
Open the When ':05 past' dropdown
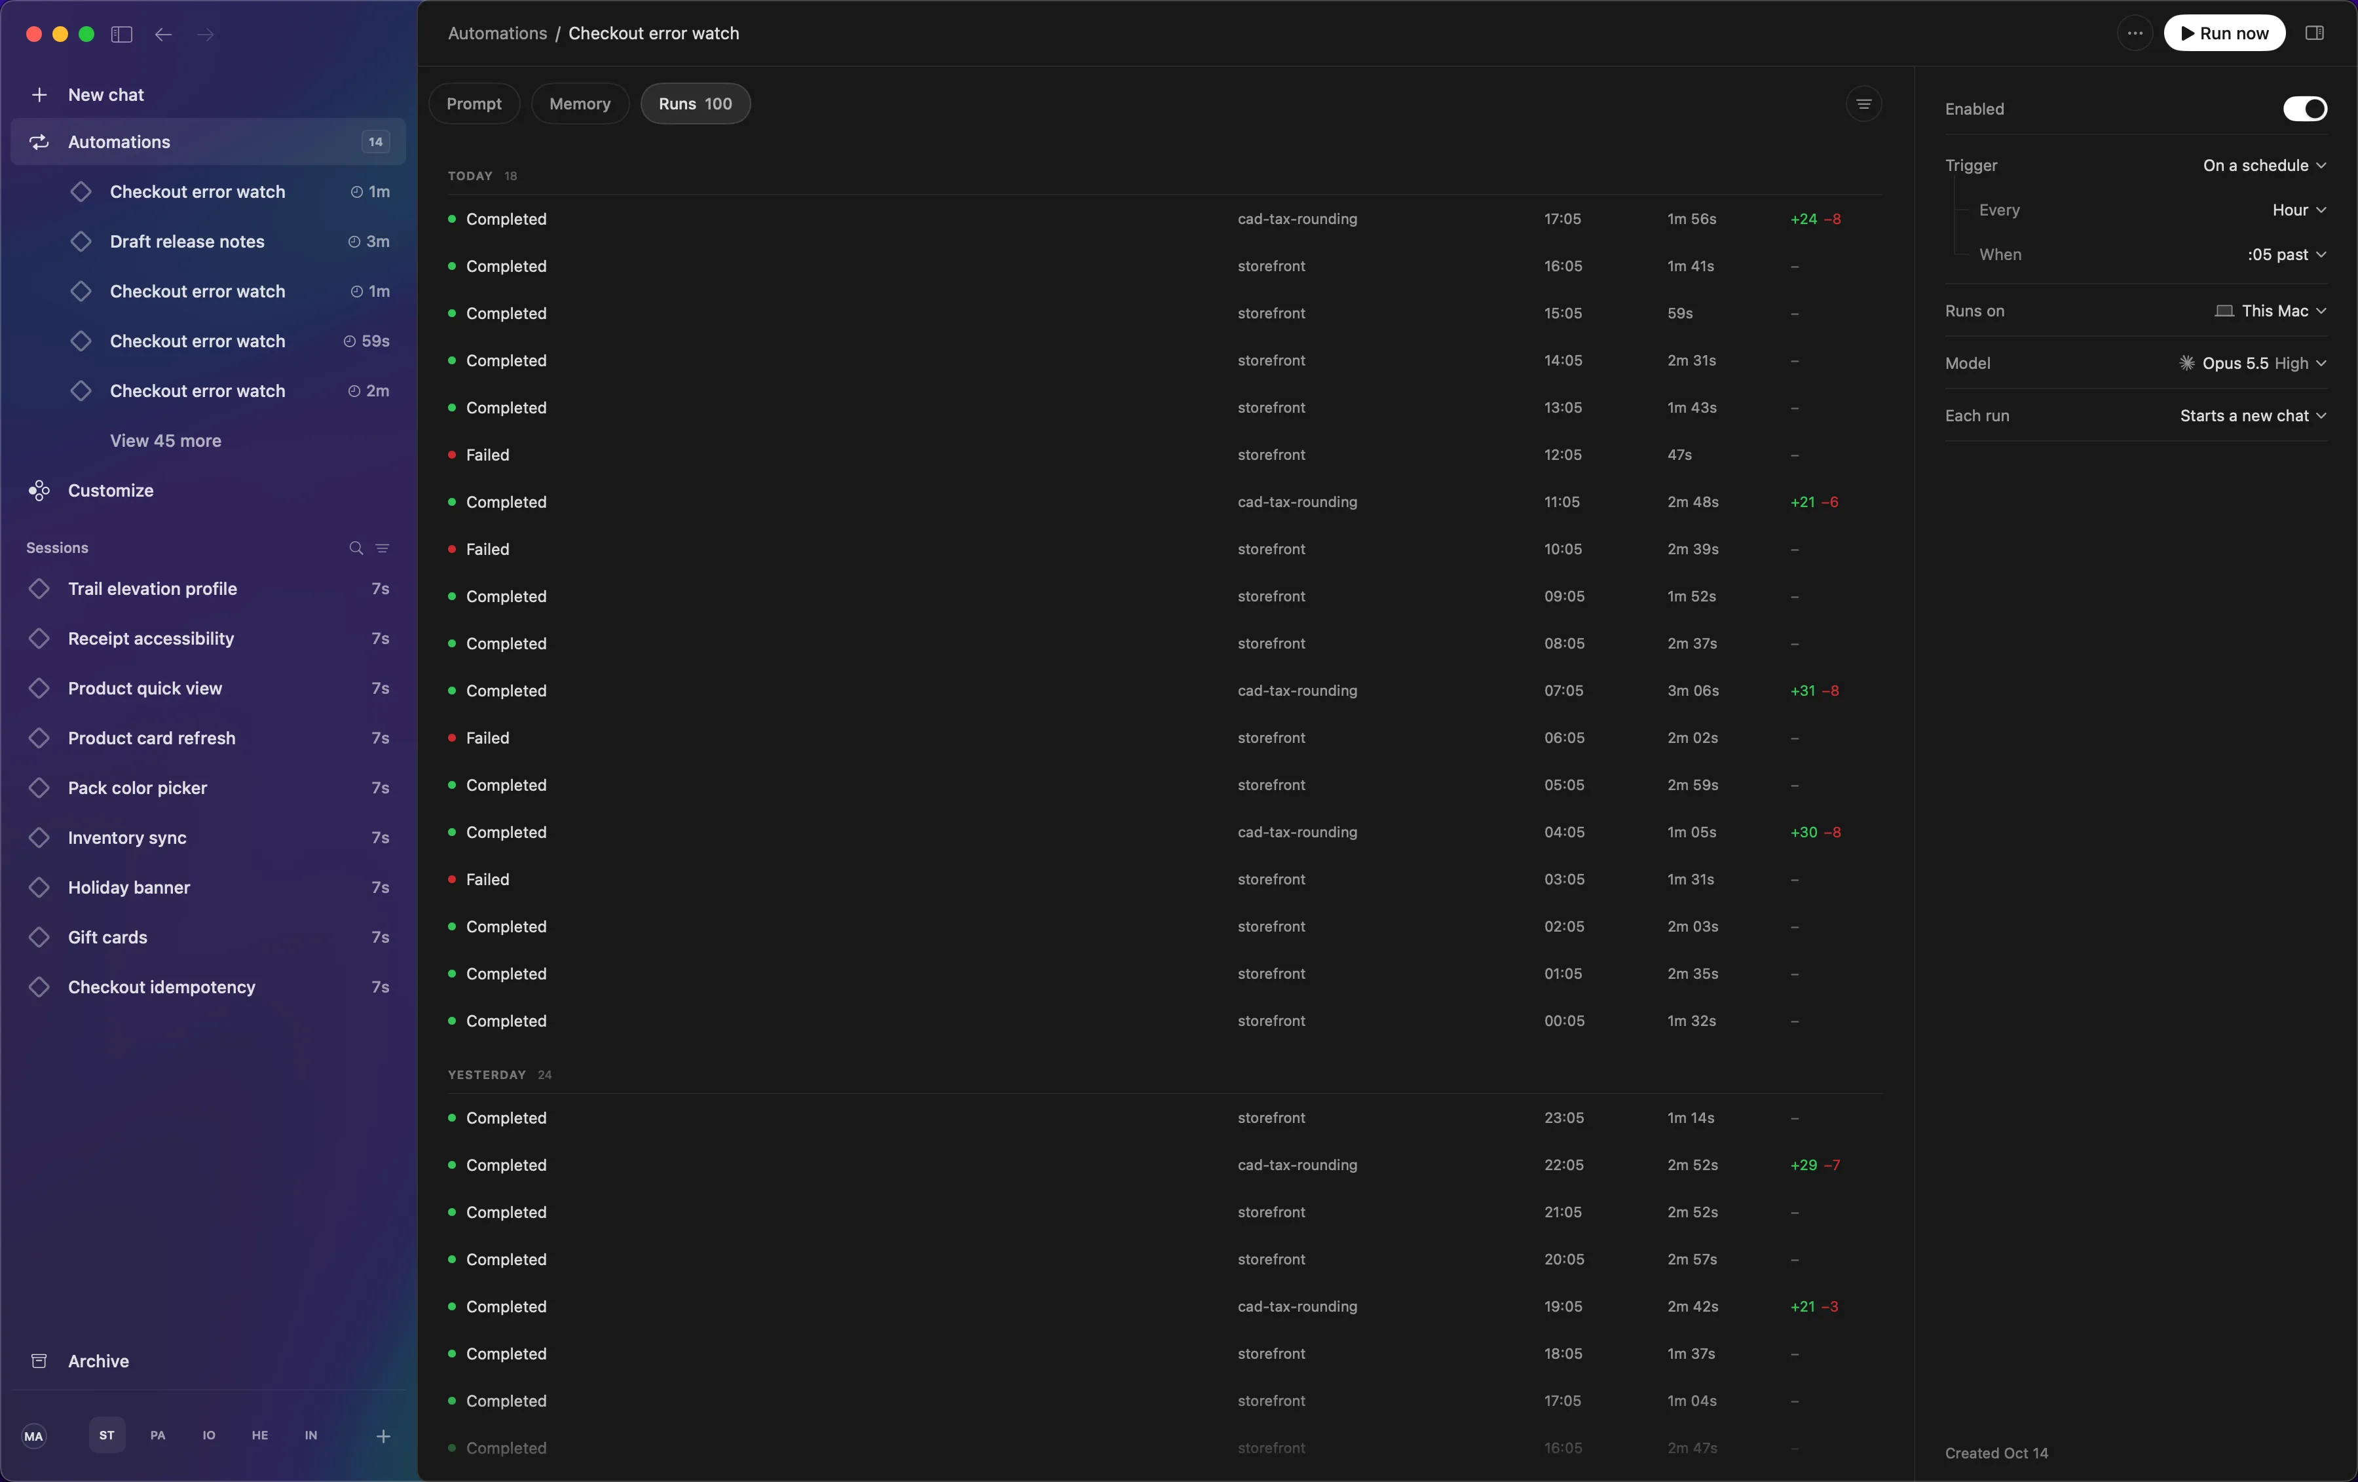pyautogui.click(x=2287, y=255)
